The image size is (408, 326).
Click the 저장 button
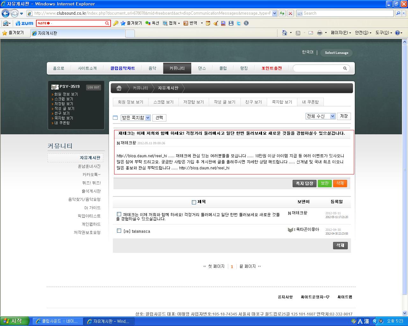tap(344, 116)
